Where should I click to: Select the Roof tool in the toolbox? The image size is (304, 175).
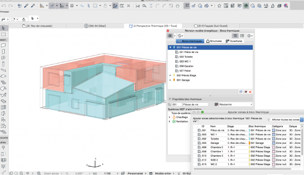3,88
